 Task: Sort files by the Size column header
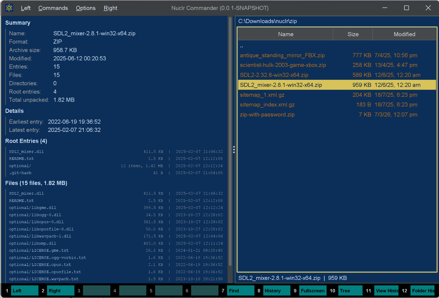[353, 34]
